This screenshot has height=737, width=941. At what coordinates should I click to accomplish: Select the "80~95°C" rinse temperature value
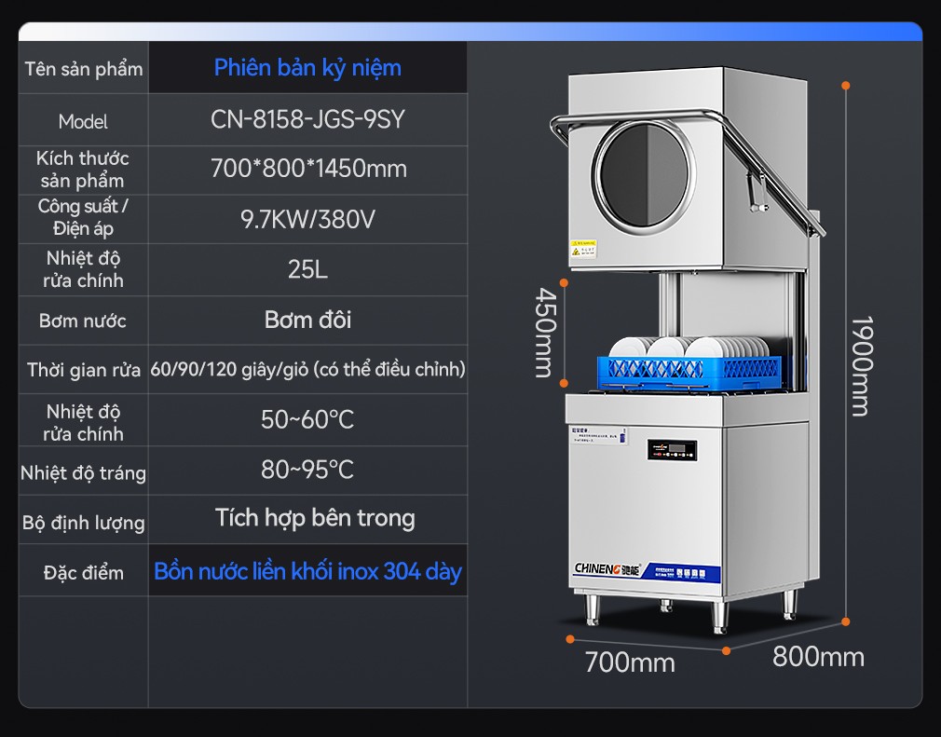click(307, 470)
